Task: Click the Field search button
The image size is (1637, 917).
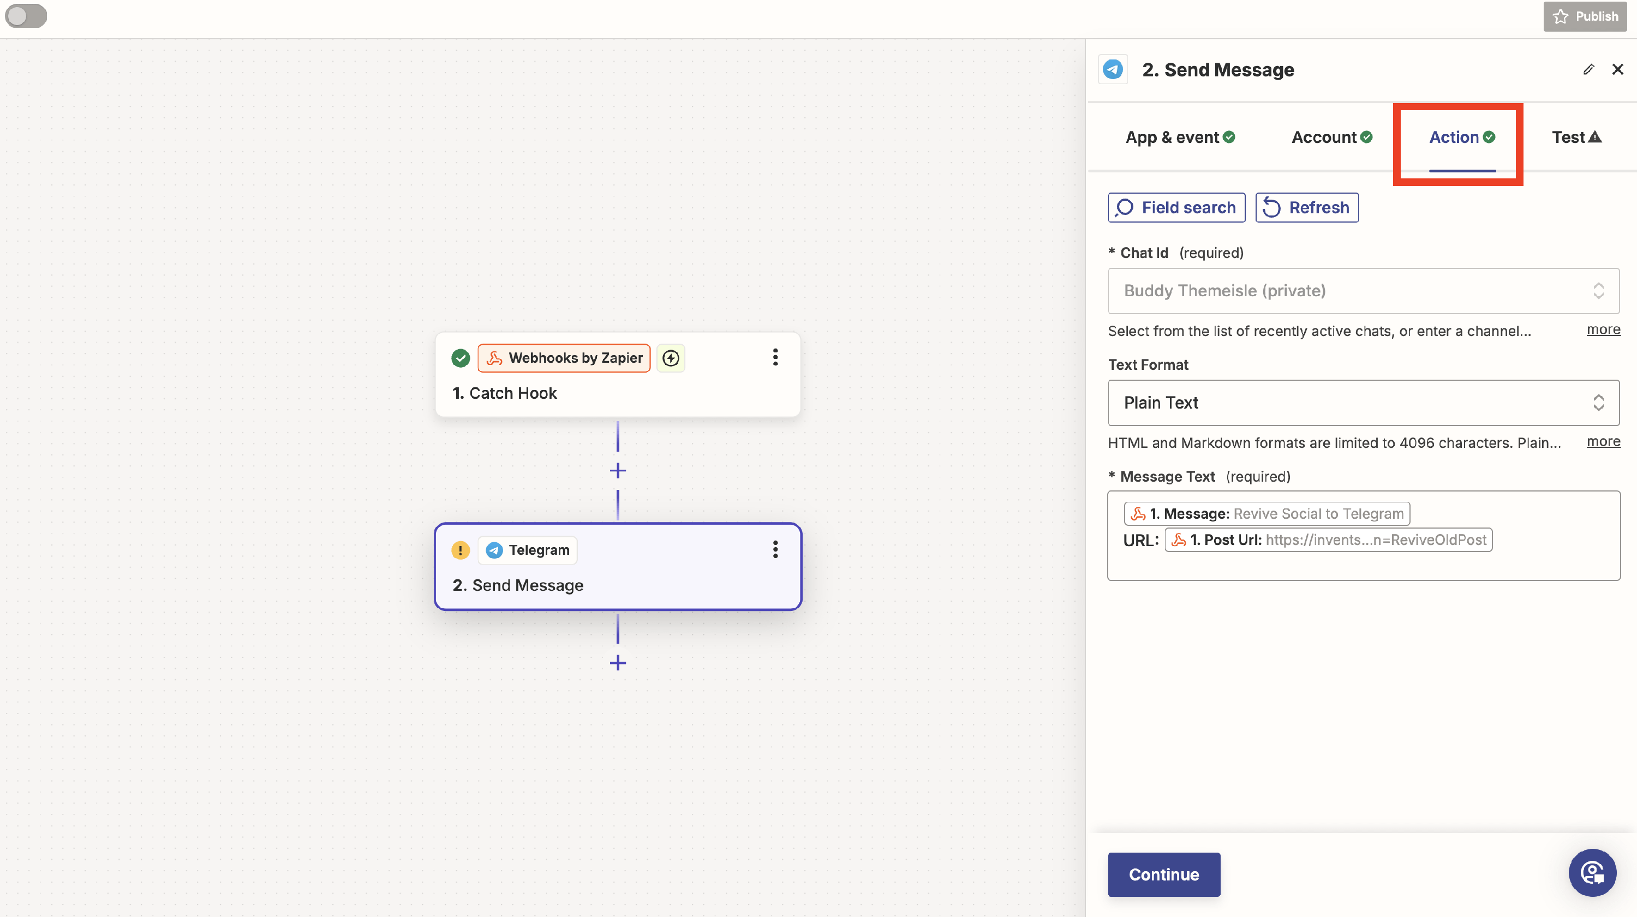Action: click(1176, 208)
